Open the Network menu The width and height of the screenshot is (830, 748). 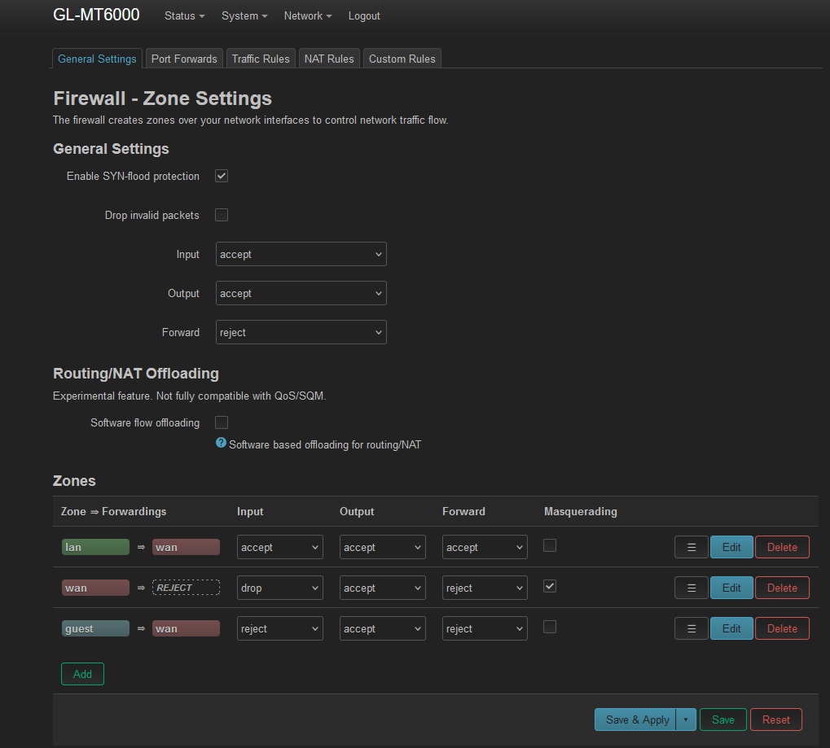tap(308, 15)
